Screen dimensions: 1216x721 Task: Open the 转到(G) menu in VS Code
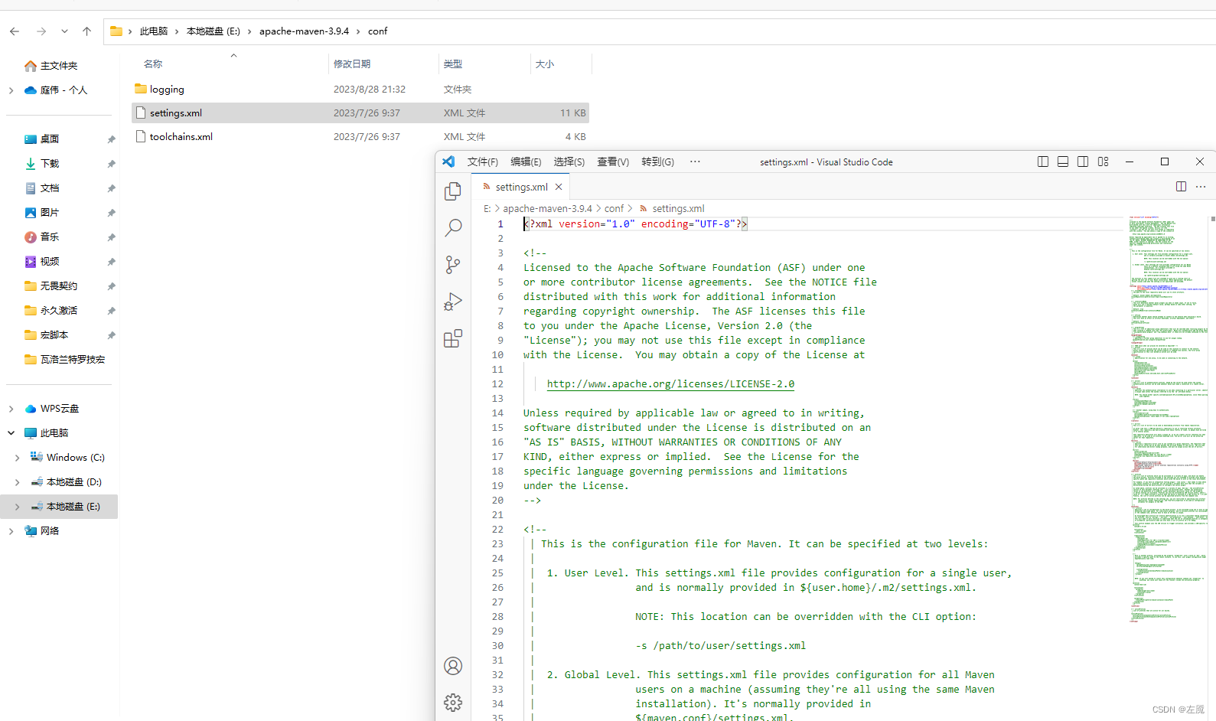pyautogui.click(x=657, y=161)
